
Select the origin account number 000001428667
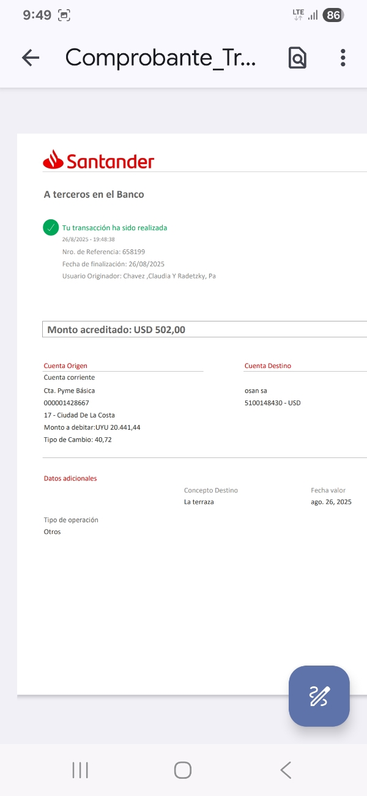(x=67, y=403)
